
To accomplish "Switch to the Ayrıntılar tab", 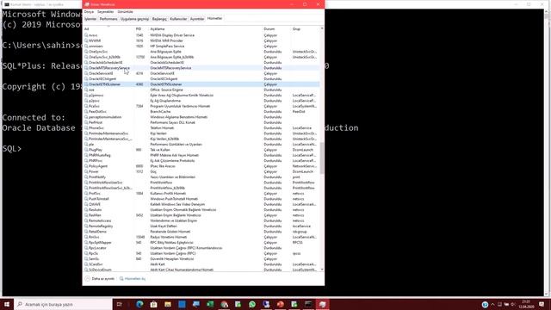I will click(197, 19).
